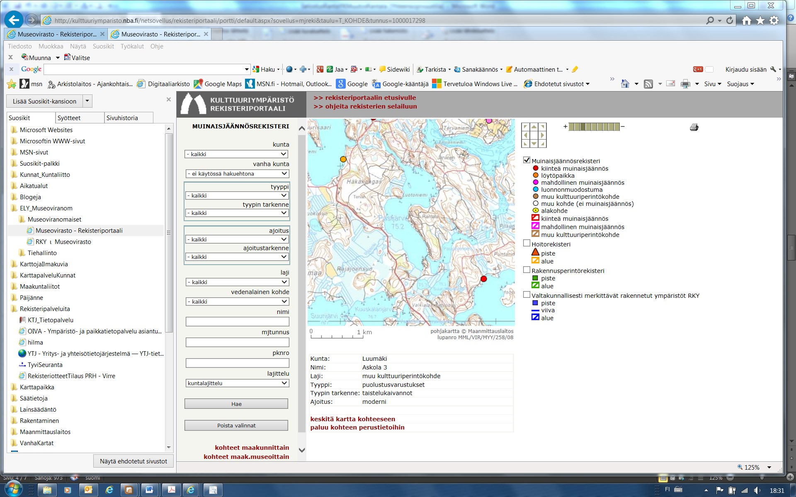Click the Google toolbar search box
Screen dimensions: 796x497
(147, 69)
